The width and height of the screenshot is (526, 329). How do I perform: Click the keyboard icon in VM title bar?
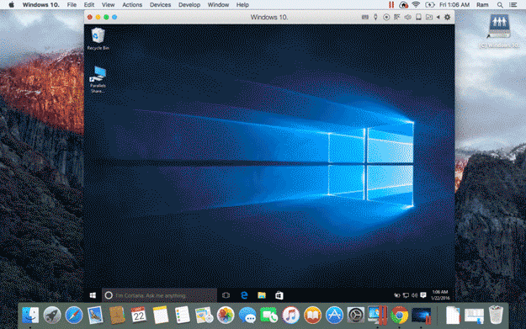[x=365, y=17]
